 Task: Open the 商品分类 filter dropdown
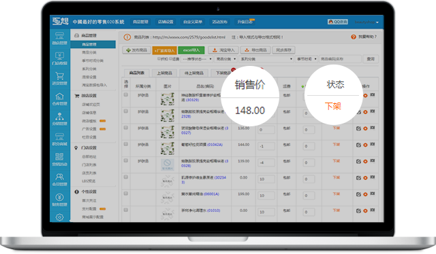(x=225, y=59)
